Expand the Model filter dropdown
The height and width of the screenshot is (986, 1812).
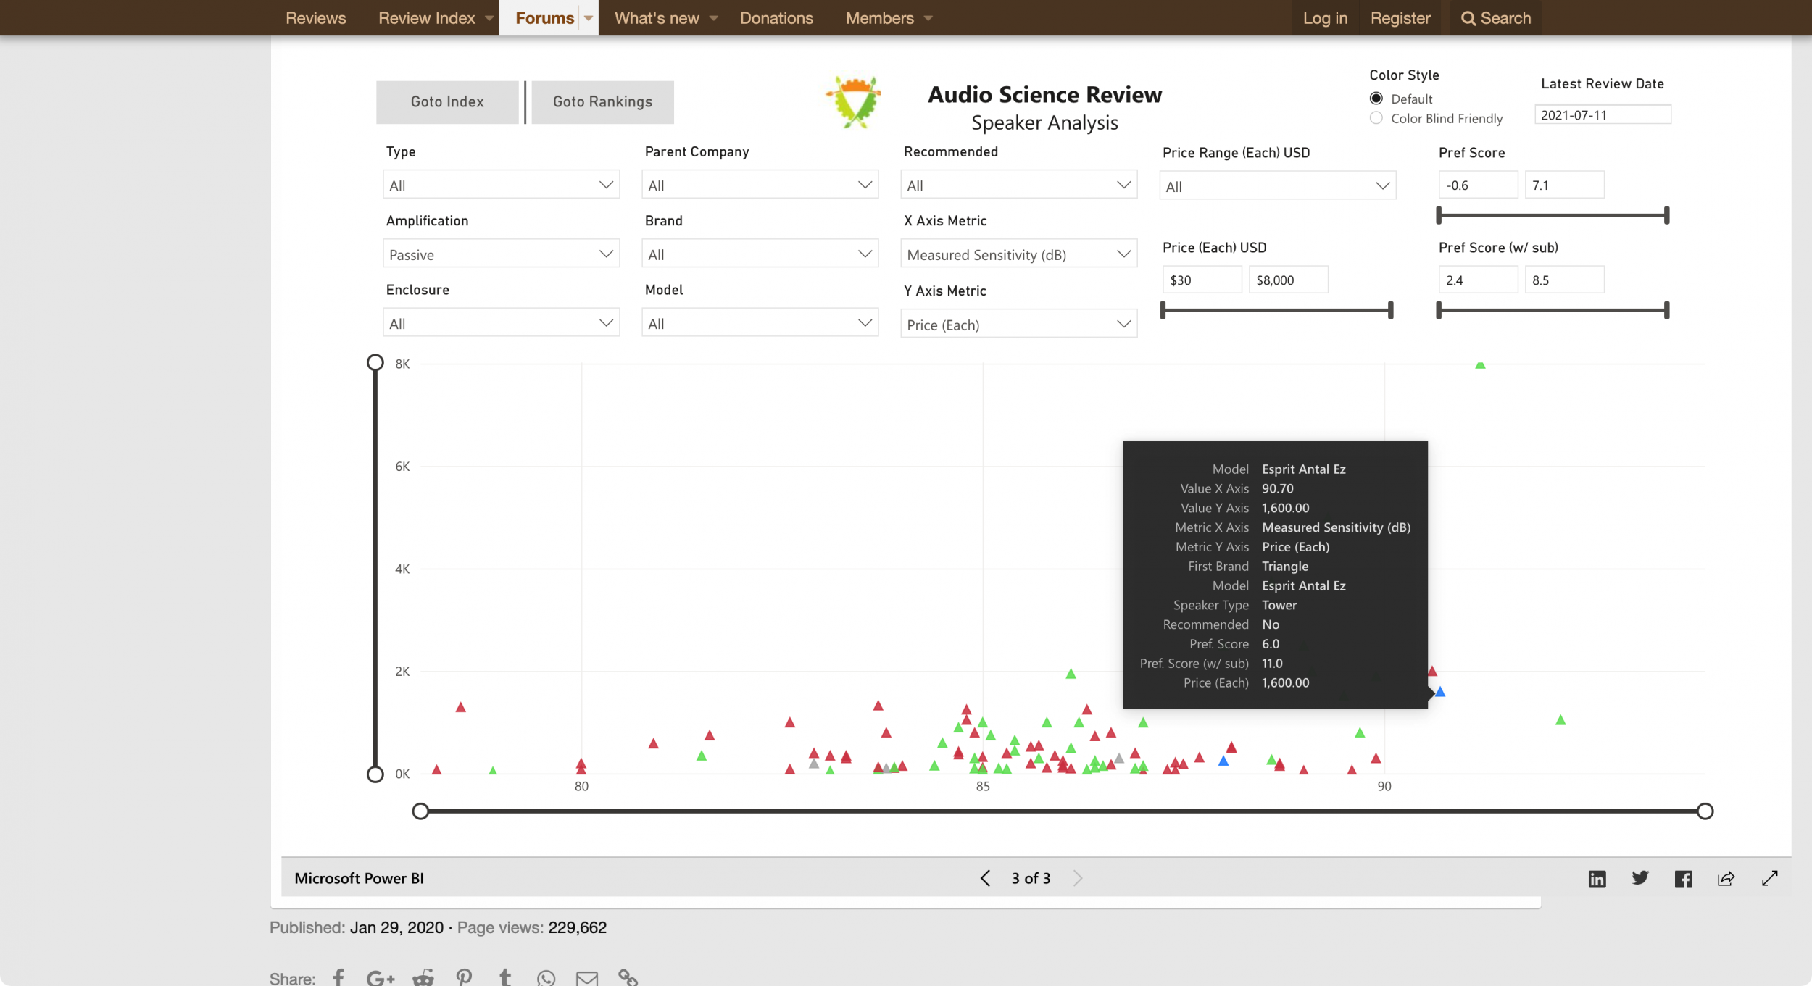click(760, 323)
